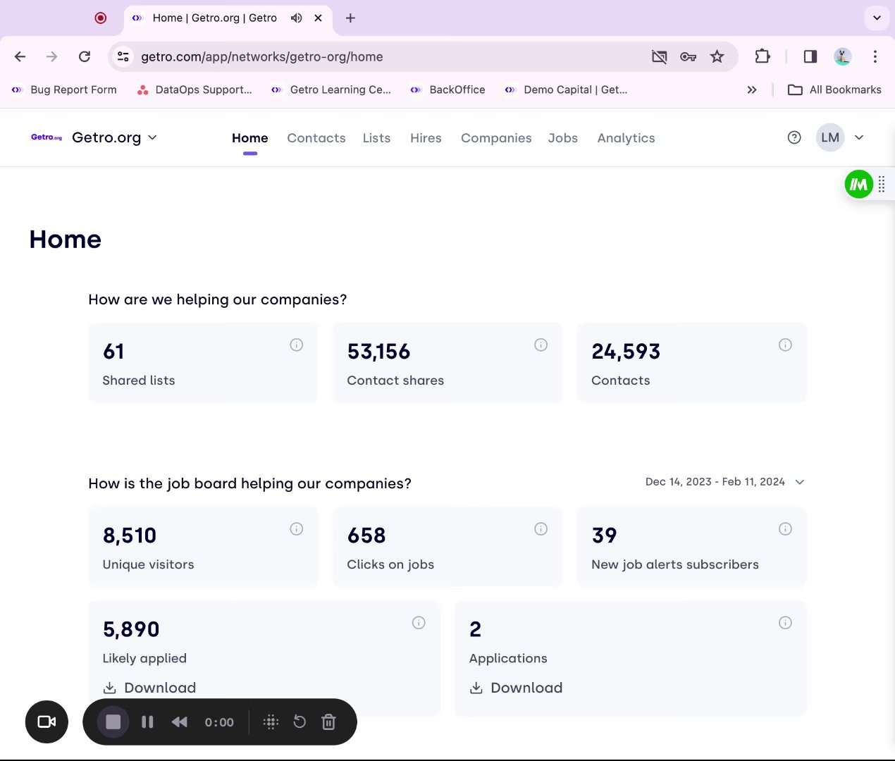Toggle the camera button in recorder

[x=47, y=722]
